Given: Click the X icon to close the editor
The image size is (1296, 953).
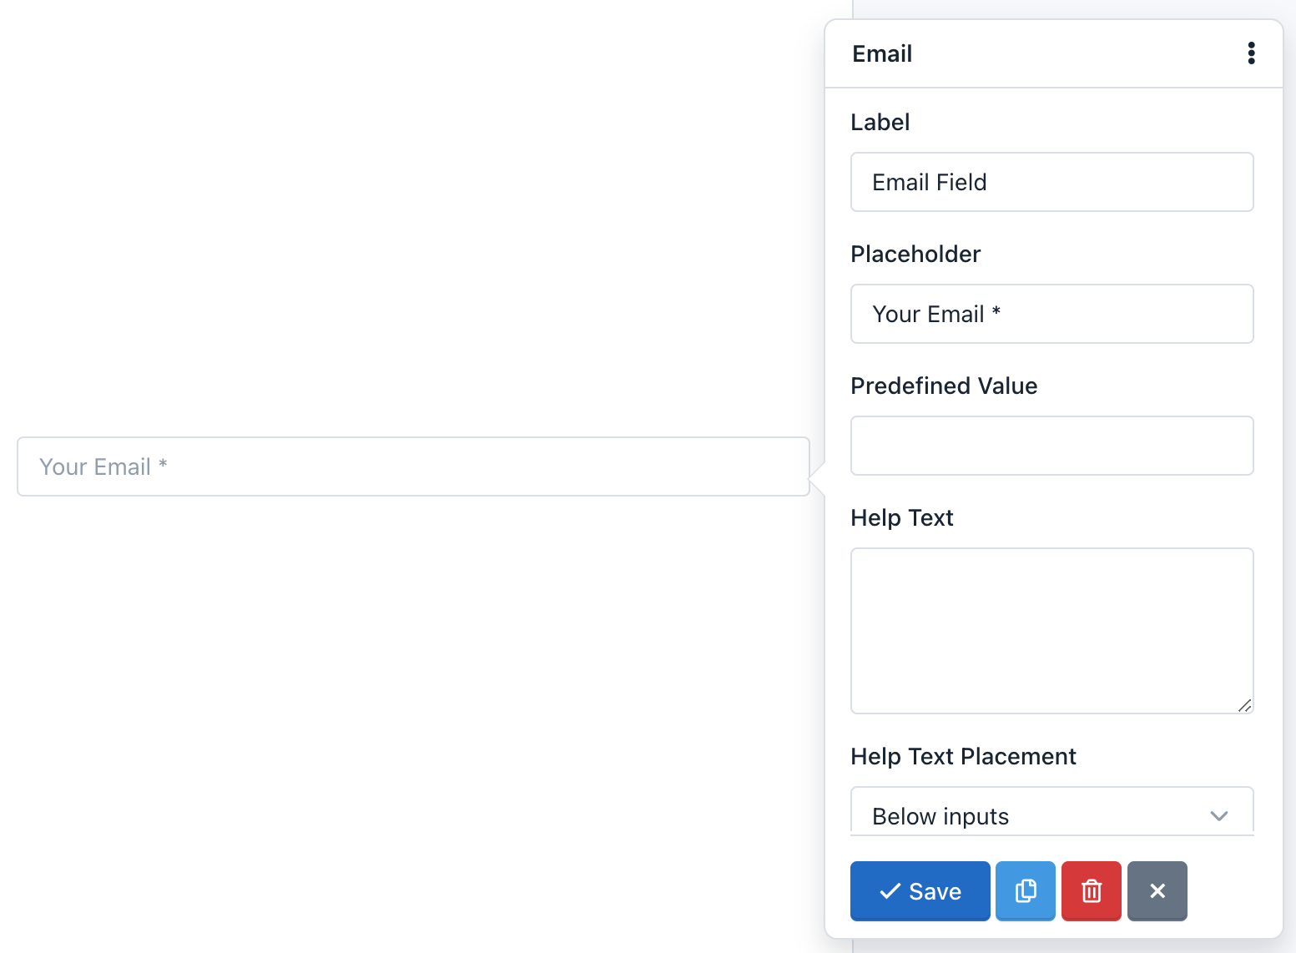Looking at the screenshot, I should 1157,890.
